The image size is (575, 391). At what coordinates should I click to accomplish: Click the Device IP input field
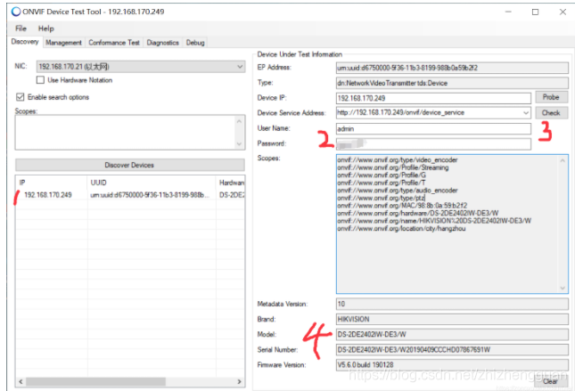tap(433, 98)
